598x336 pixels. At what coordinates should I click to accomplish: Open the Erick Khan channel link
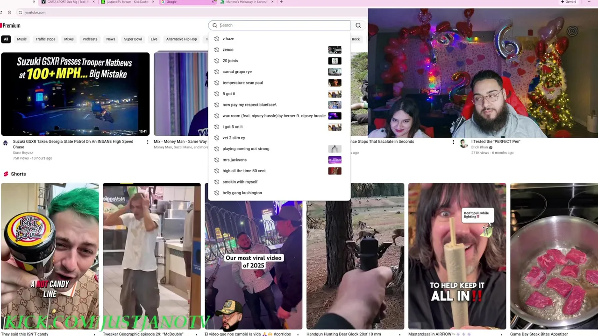click(x=479, y=147)
